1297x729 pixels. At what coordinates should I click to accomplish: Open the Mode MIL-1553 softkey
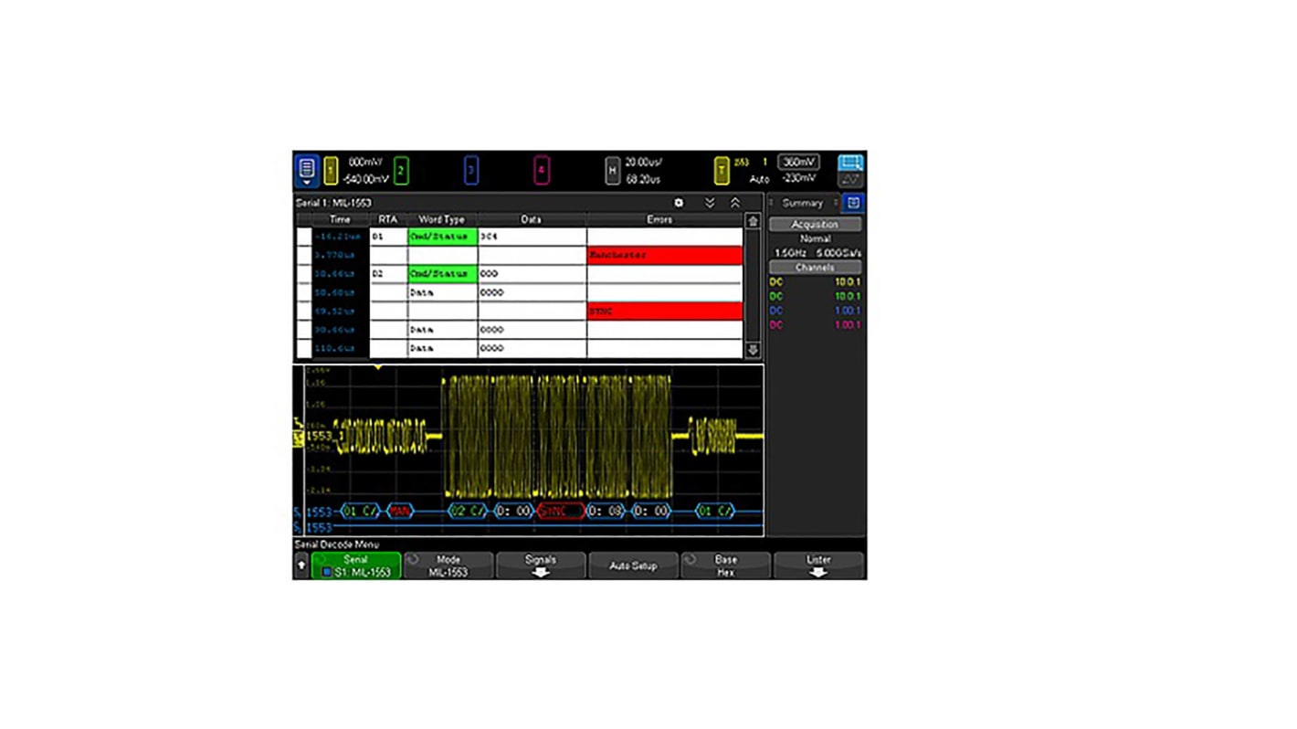pyautogui.click(x=448, y=565)
